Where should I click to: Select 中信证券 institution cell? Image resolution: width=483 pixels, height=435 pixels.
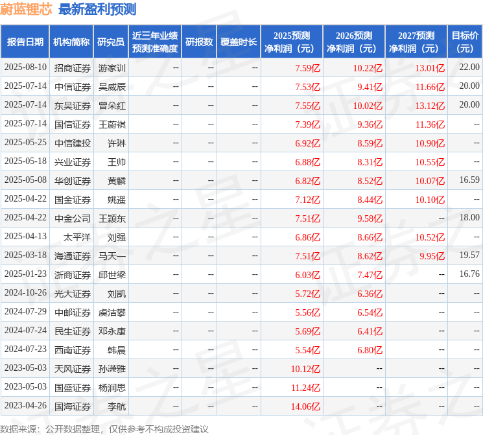(73, 87)
